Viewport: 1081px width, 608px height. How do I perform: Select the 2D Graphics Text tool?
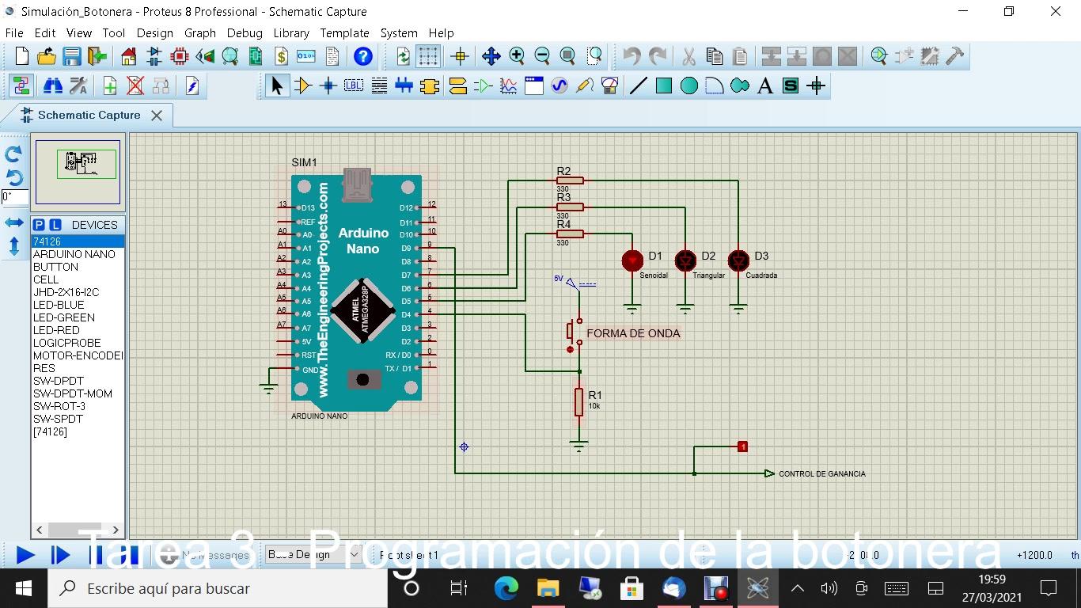tap(765, 86)
